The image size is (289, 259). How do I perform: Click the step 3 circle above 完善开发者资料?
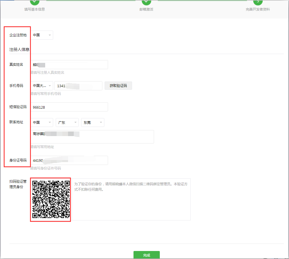tap(258, 2)
